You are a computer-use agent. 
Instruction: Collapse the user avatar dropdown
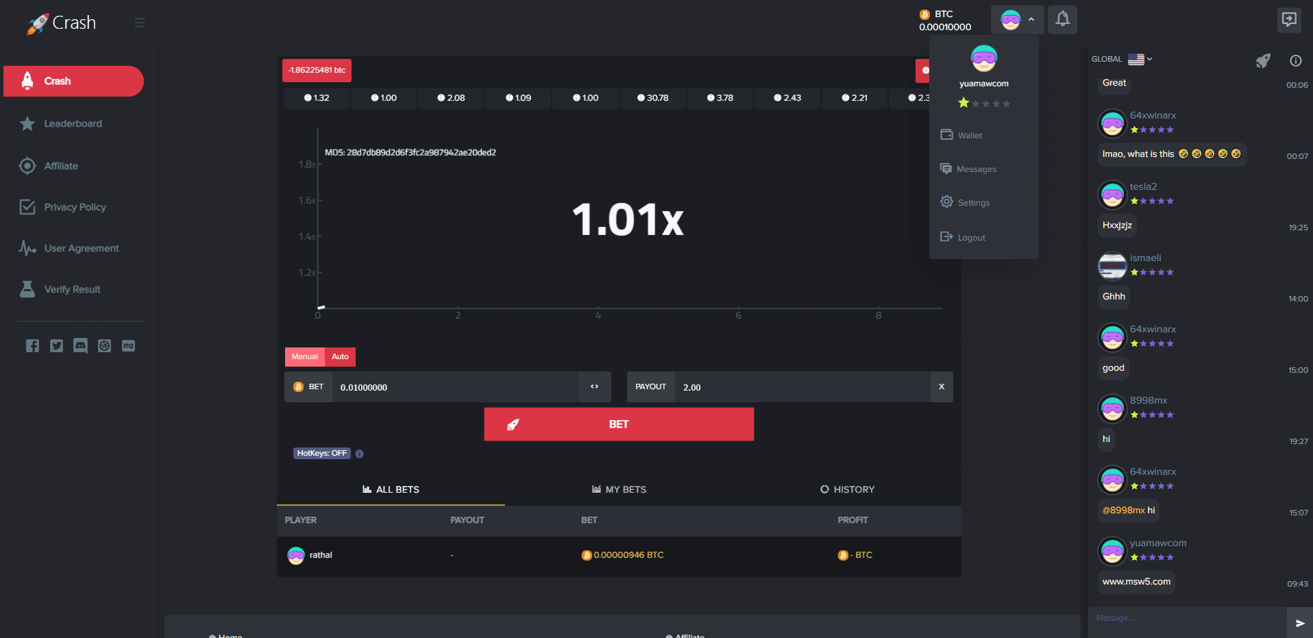click(x=1017, y=20)
